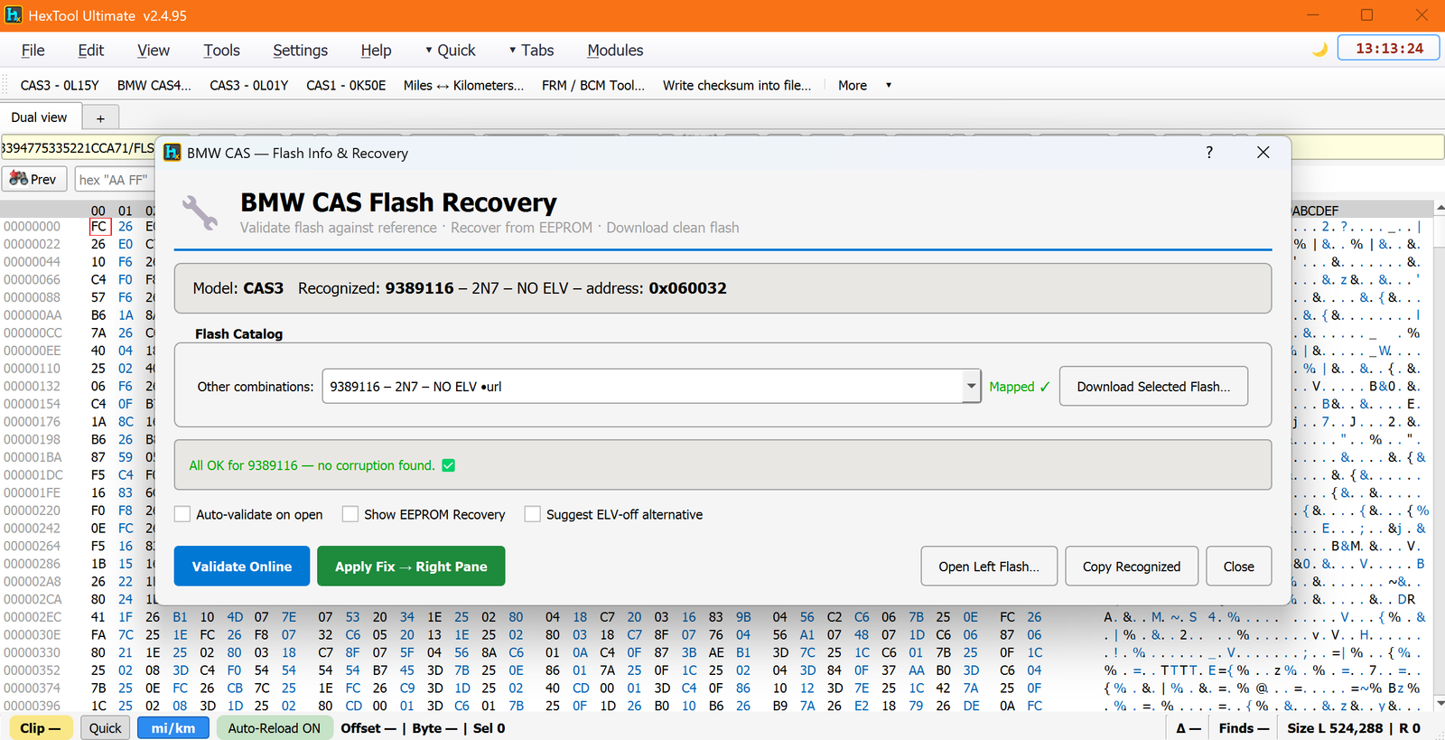Click the dialog's wrench icon
Viewport: 1445px width, 740px height.
point(200,212)
